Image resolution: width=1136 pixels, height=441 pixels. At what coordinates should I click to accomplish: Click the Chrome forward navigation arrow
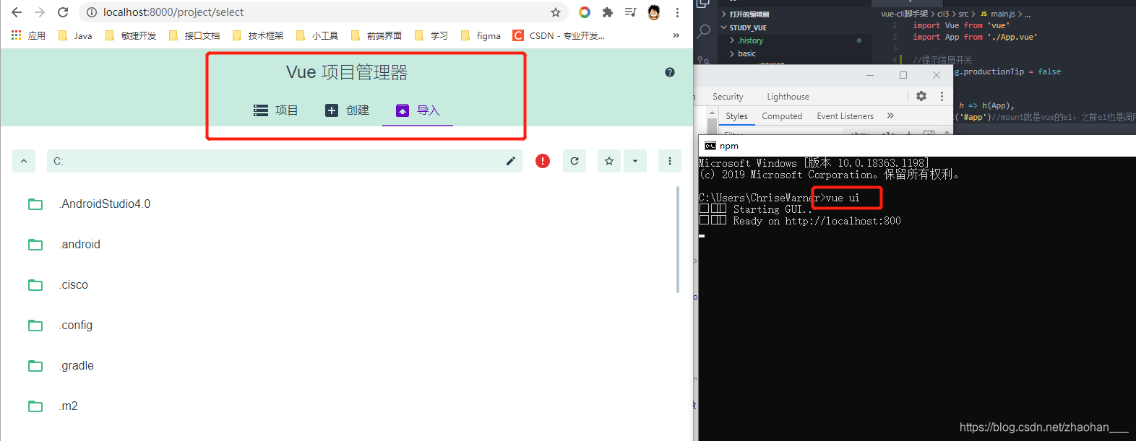pyautogui.click(x=40, y=12)
